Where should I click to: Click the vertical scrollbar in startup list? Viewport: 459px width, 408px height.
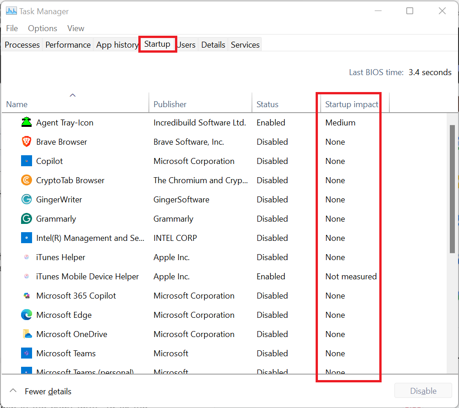pos(452,188)
